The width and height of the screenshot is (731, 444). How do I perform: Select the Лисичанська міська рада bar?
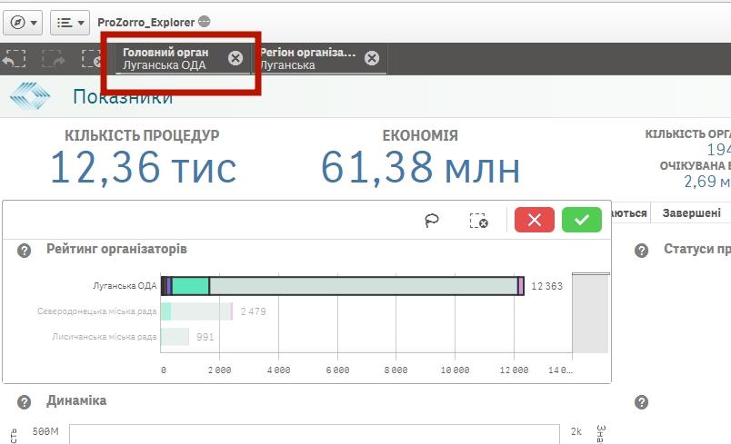175,337
